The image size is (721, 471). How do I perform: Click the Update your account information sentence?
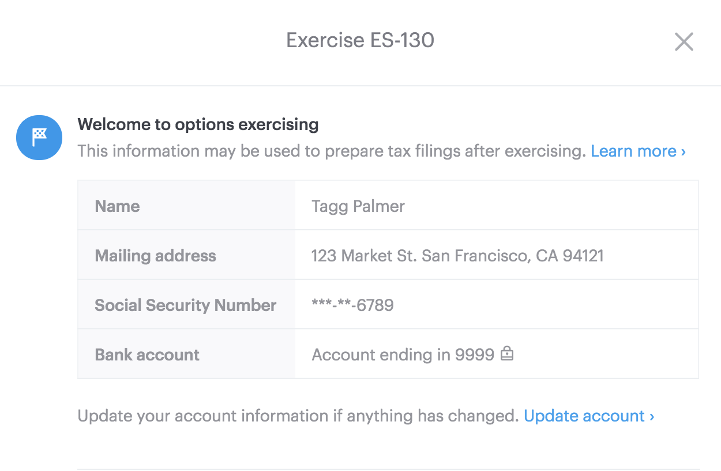point(298,416)
